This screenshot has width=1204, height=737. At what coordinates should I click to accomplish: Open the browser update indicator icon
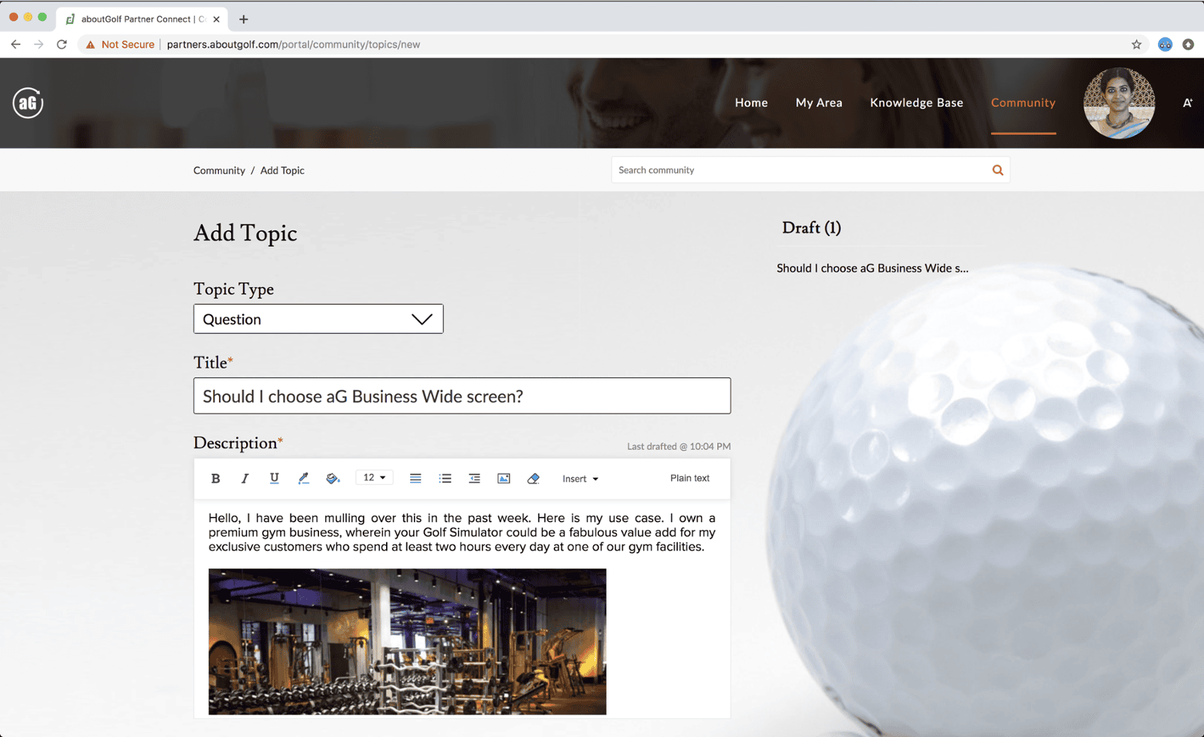click(1188, 44)
